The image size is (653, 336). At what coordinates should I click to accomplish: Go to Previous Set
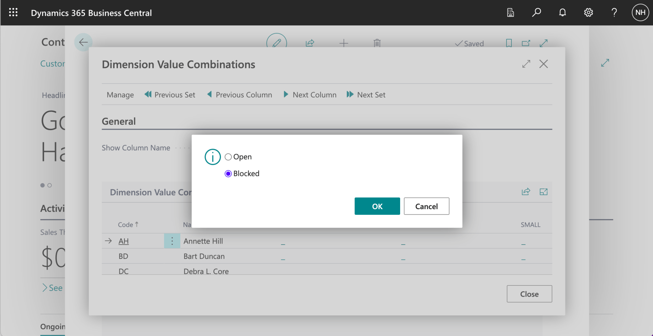[170, 95]
